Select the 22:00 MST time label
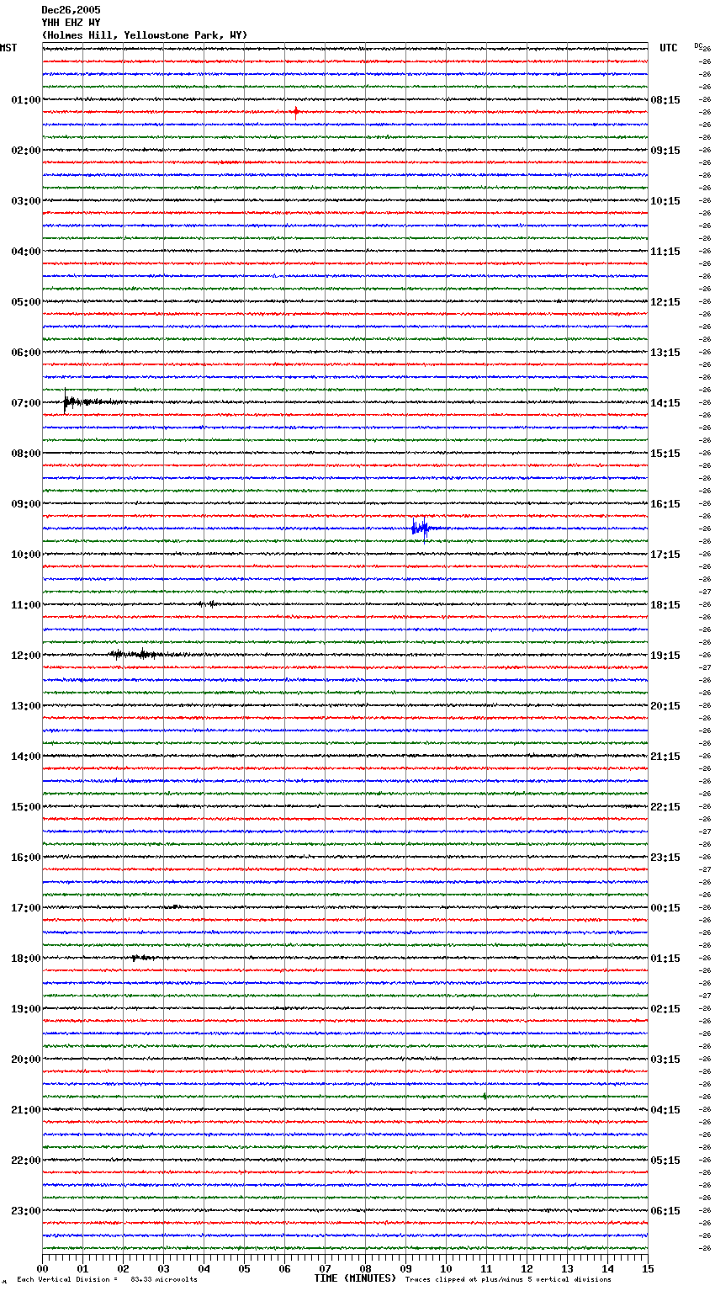The width and height of the screenshot is (715, 1291). pyautogui.click(x=26, y=1161)
